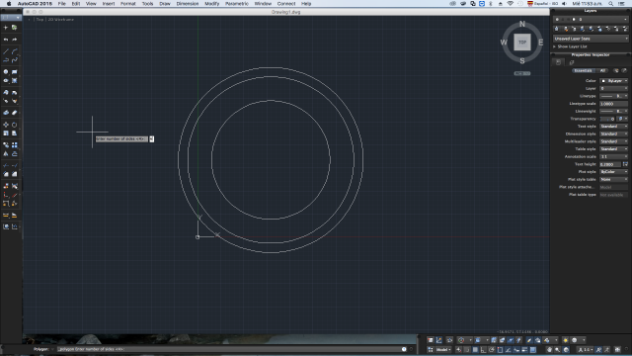This screenshot has width=632, height=356.
Task: Open the Table style dropdown
Action: tap(614, 149)
